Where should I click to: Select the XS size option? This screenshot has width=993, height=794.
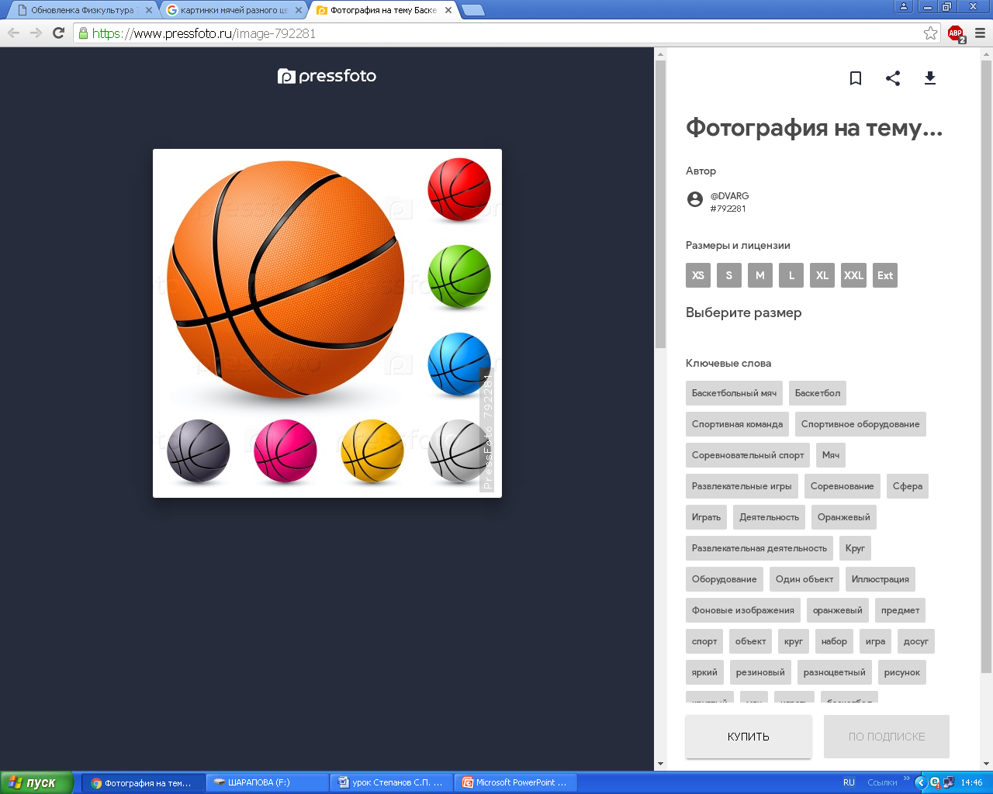point(698,275)
